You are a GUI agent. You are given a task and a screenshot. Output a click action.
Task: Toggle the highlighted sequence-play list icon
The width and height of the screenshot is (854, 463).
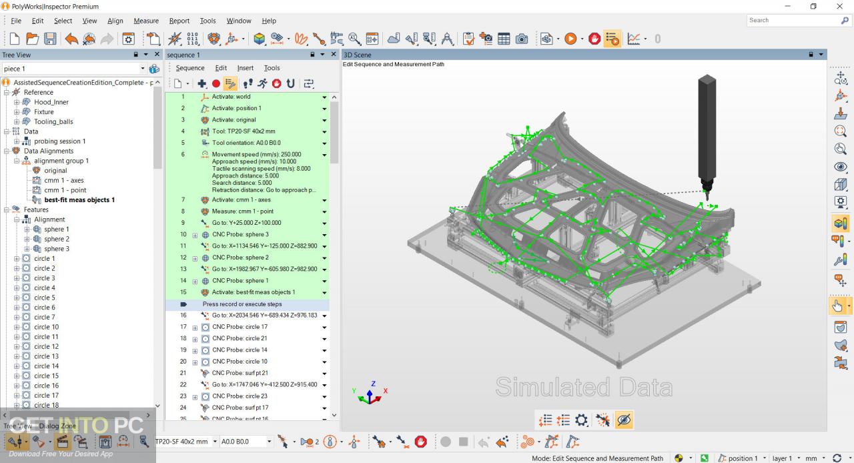(x=612, y=39)
